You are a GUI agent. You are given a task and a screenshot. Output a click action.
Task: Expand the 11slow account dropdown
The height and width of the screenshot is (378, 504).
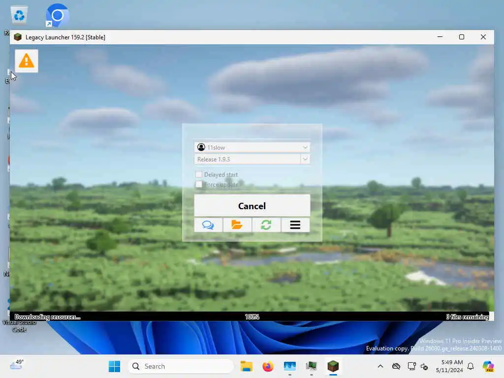(x=252, y=147)
